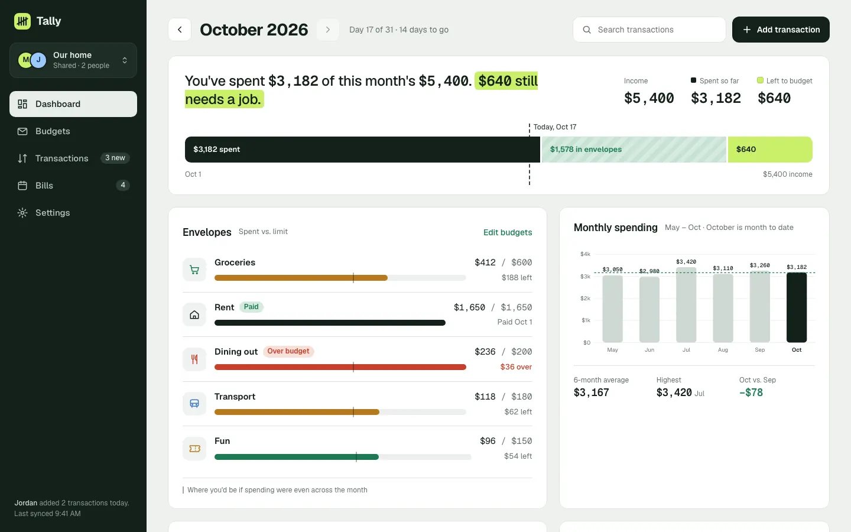Click the Groceries progress bar

click(x=340, y=278)
